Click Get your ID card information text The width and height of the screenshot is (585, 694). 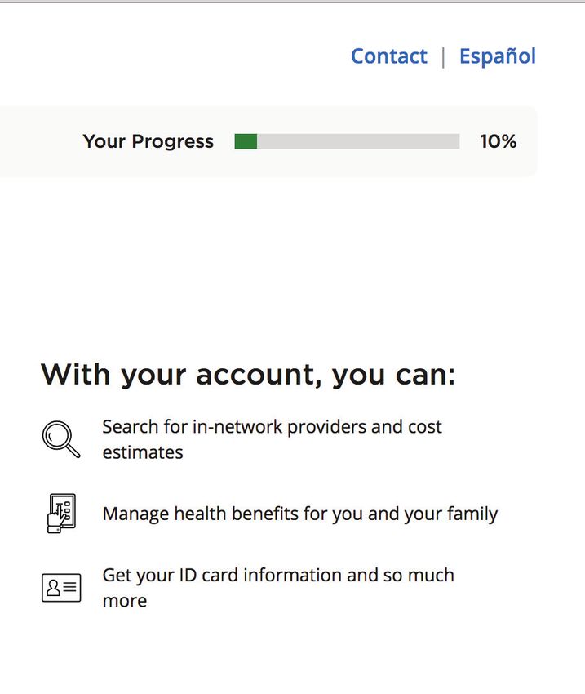278,576
